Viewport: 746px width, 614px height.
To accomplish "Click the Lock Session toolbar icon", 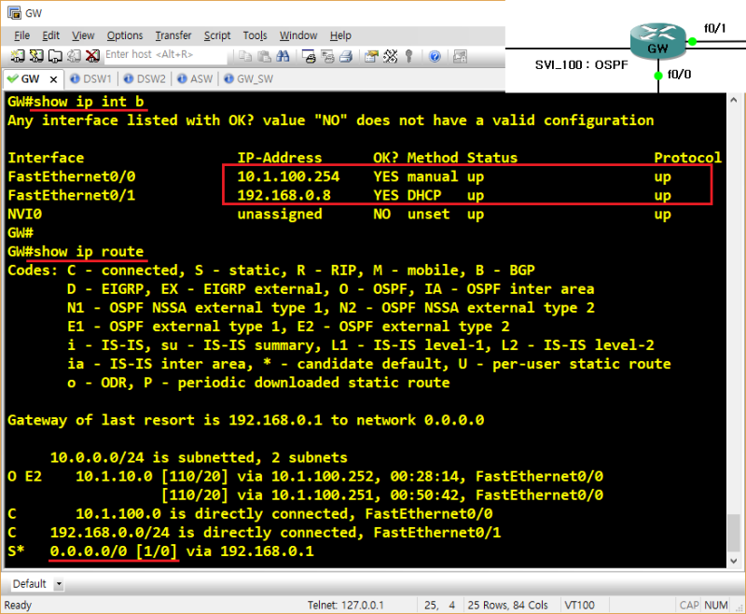I will pyautogui.click(x=460, y=56).
